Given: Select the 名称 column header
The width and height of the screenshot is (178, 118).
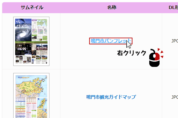Looking at the screenshot, I should [111, 8].
